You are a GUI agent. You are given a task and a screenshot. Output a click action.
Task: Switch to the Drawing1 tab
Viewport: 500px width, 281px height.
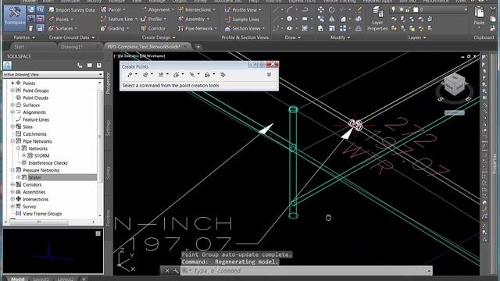(71, 47)
